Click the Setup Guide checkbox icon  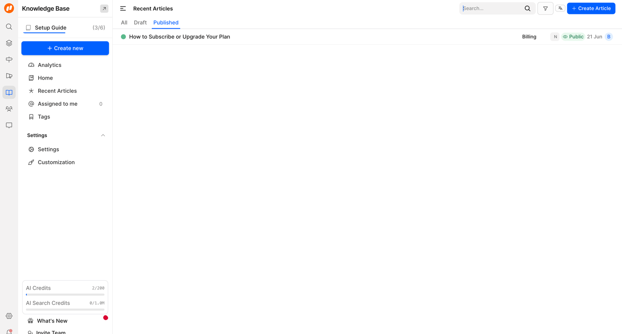click(x=28, y=28)
